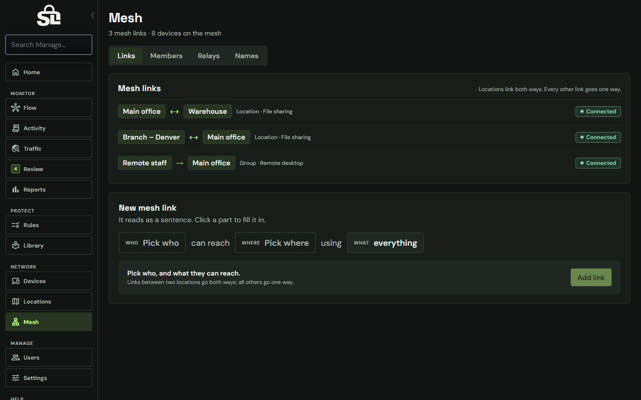Image resolution: width=641 pixels, height=400 pixels.
Task: Click two-way arrow between Main office and Warehouse
Action: 174,112
